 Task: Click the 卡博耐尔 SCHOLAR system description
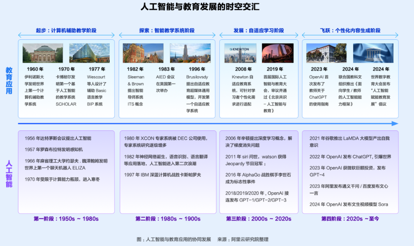pyautogui.click(x=66, y=91)
